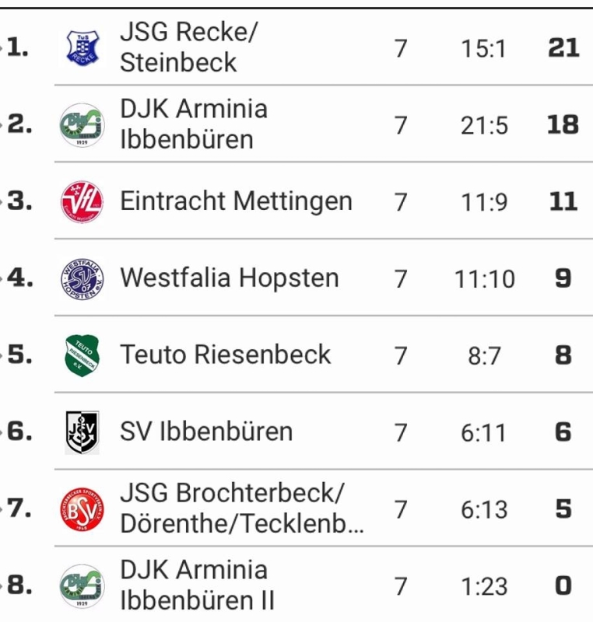Viewport: 593px width, 622px height.
Task: Click the Teuto Riesenbeck name
Action: point(225,355)
